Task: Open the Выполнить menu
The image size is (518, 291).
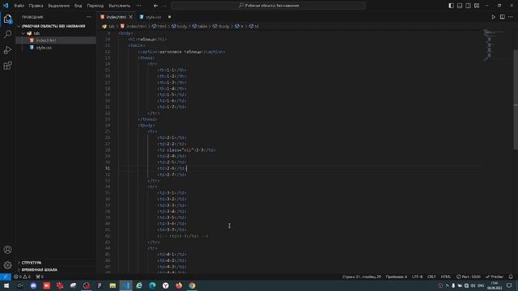Action: (119, 6)
